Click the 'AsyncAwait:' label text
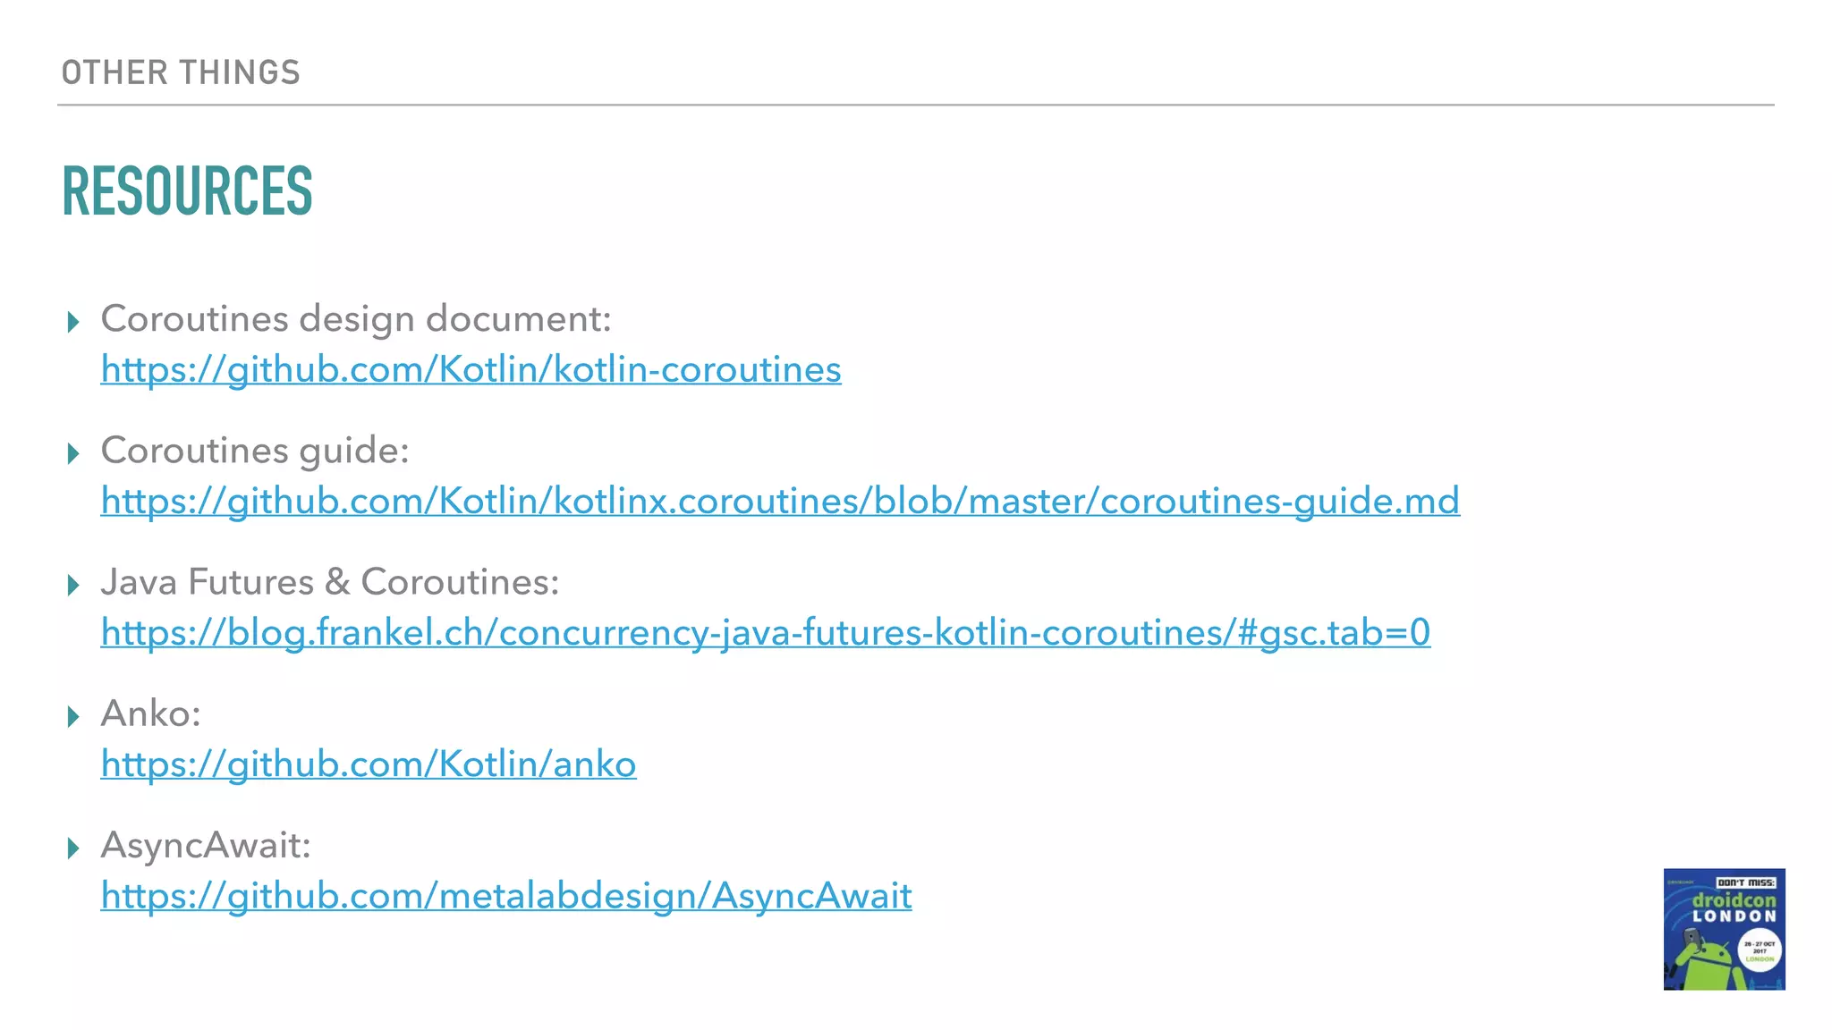Screen dimensions: 1832x1030 [205, 845]
